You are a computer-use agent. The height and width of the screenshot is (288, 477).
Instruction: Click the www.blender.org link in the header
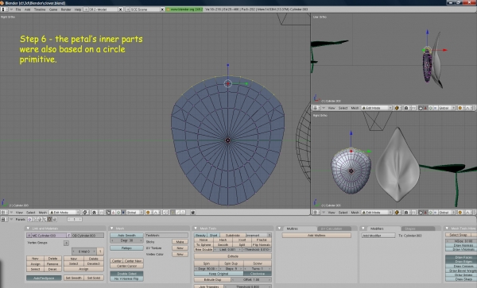coord(184,10)
